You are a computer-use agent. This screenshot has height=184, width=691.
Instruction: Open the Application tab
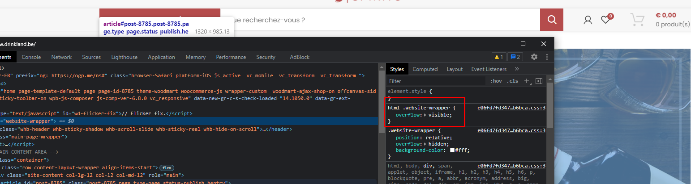pyautogui.click(x=161, y=57)
